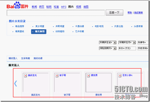Click the 猥琐男 alt text inside the thumbnail
Image resolution: width=150 pixels, height=102 pixels.
[94, 75]
